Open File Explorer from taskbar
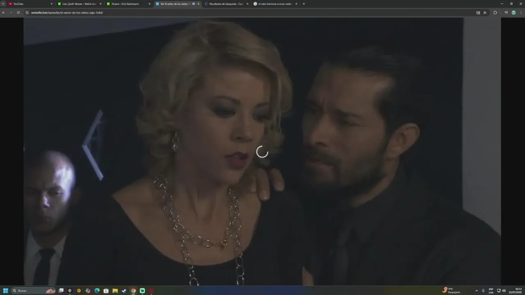Image resolution: width=525 pixels, height=295 pixels. 115,290
